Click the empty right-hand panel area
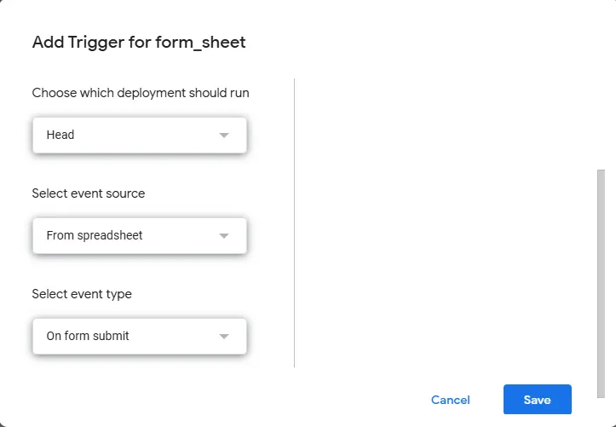 click(x=443, y=222)
